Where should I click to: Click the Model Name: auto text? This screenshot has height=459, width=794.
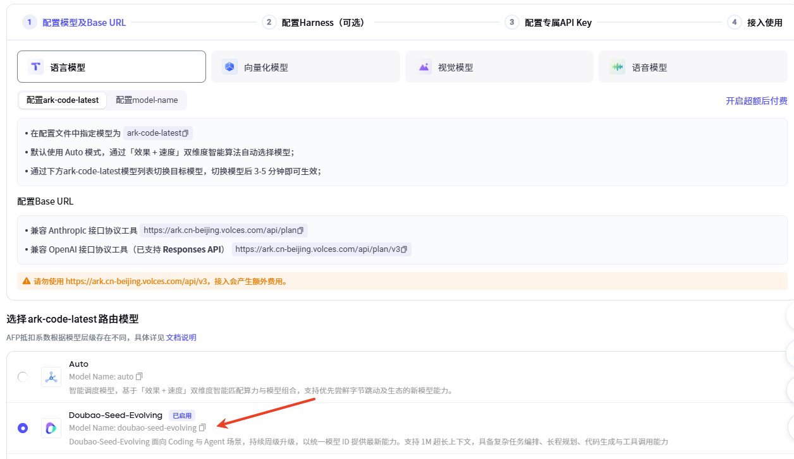[101, 376]
